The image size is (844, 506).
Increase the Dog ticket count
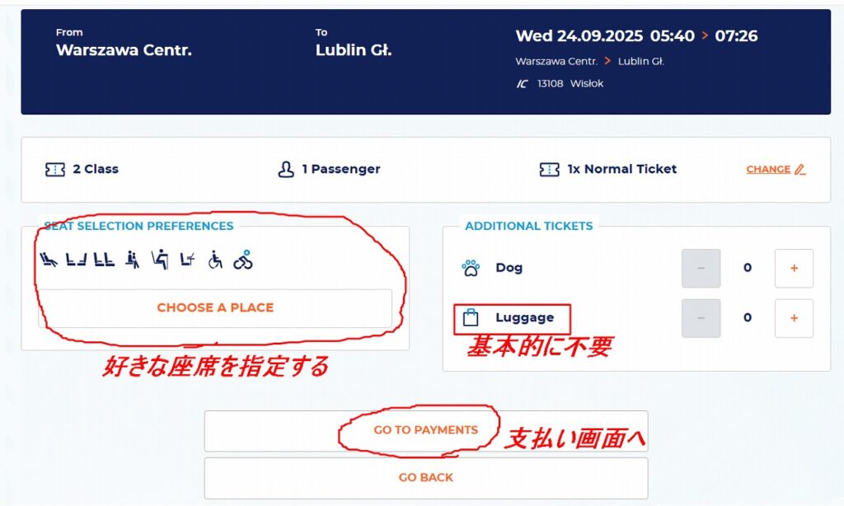click(794, 268)
